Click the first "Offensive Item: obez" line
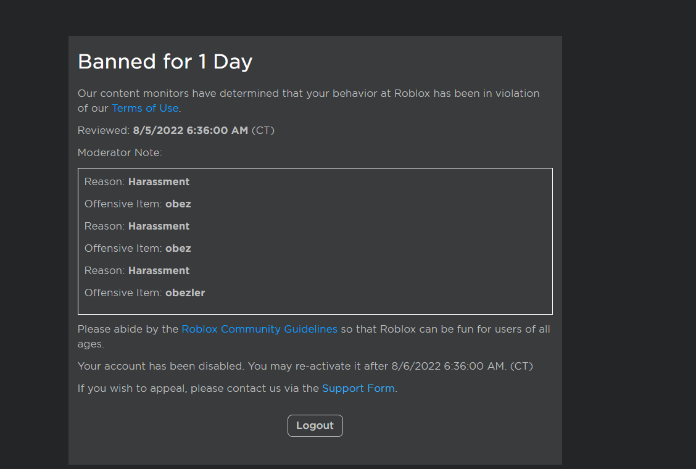696x469 pixels. (138, 204)
